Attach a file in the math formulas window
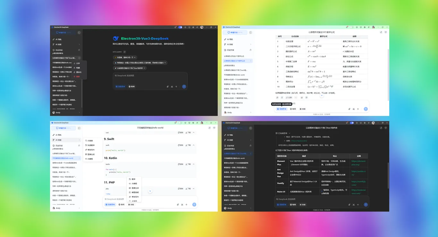Viewport: 438px width, 237px height. (349, 109)
